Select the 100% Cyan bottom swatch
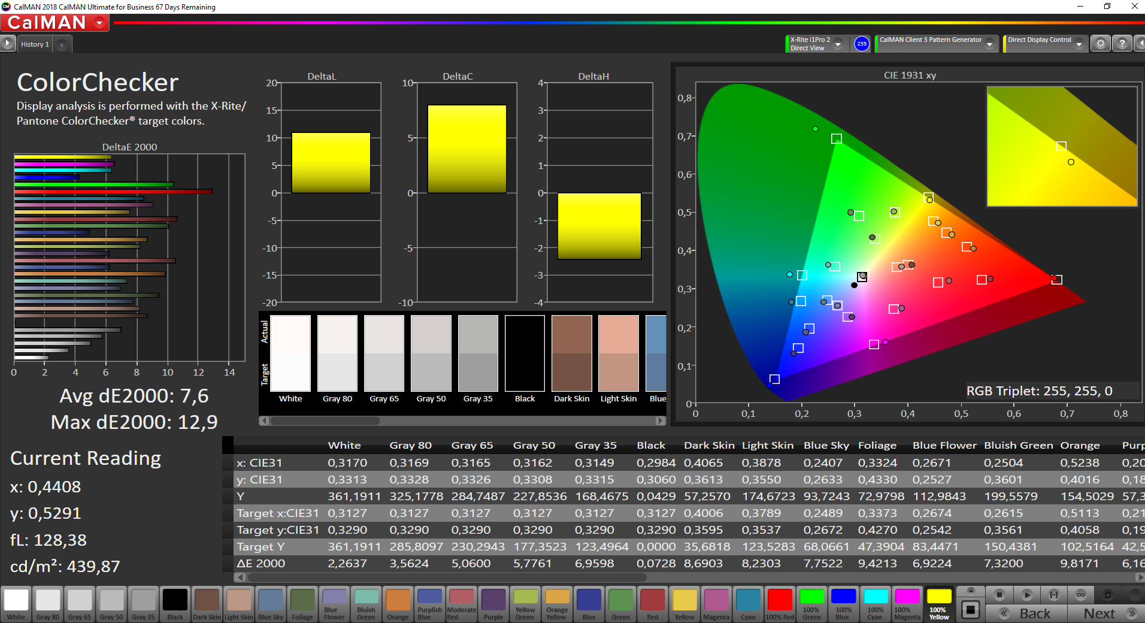 point(875,604)
